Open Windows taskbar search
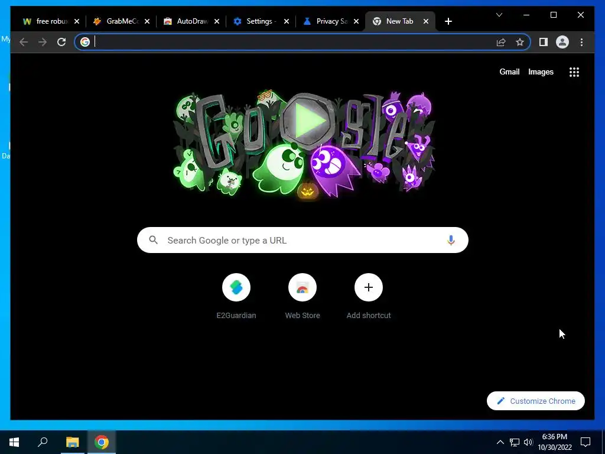 [x=43, y=442]
